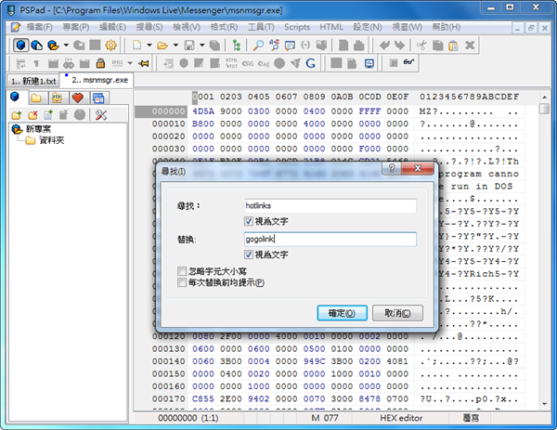557x430 pixels.
Task: Click the blue G Google search icon
Action: 310,63
